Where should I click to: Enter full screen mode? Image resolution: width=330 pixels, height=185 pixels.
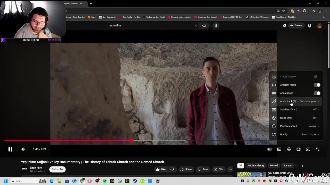(318, 149)
